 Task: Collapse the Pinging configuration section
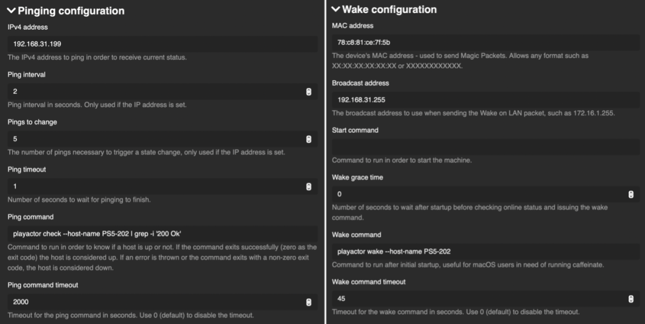(x=11, y=10)
